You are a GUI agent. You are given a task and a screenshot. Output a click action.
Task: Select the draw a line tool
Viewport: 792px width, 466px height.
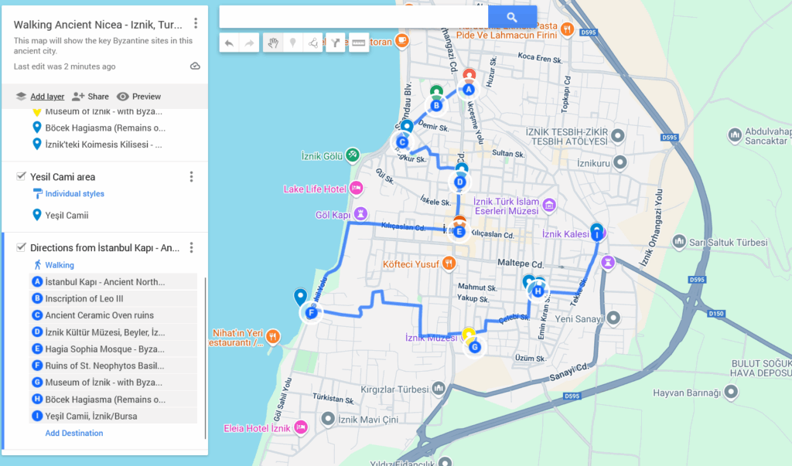[312, 43]
